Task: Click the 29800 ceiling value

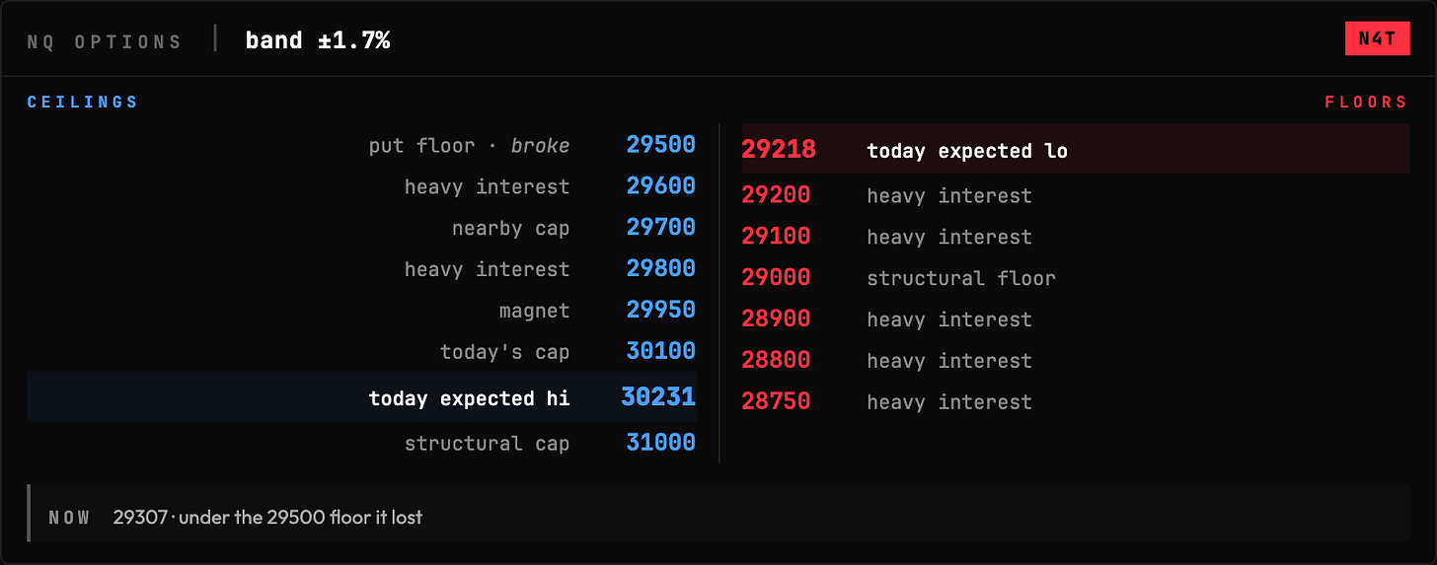Action: pyautogui.click(x=660, y=269)
